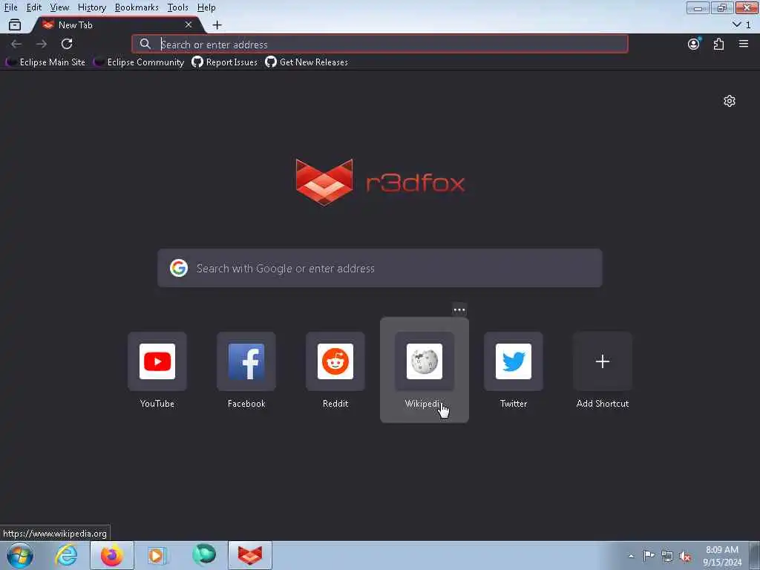
Task: Click the address bar search magnifier icon
Action: pyautogui.click(x=145, y=44)
